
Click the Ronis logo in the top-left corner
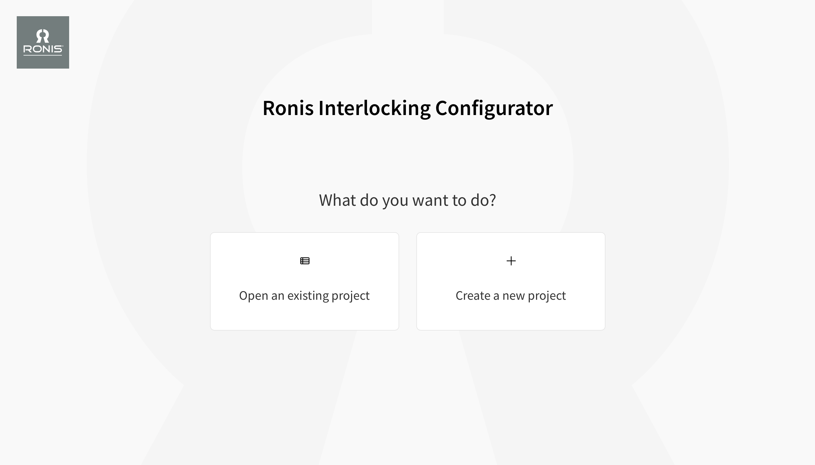pyautogui.click(x=43, y=42)
